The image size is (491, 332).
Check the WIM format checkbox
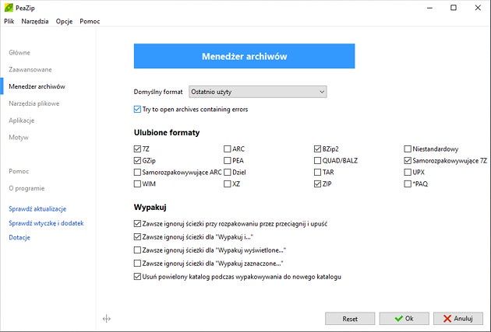137,184
